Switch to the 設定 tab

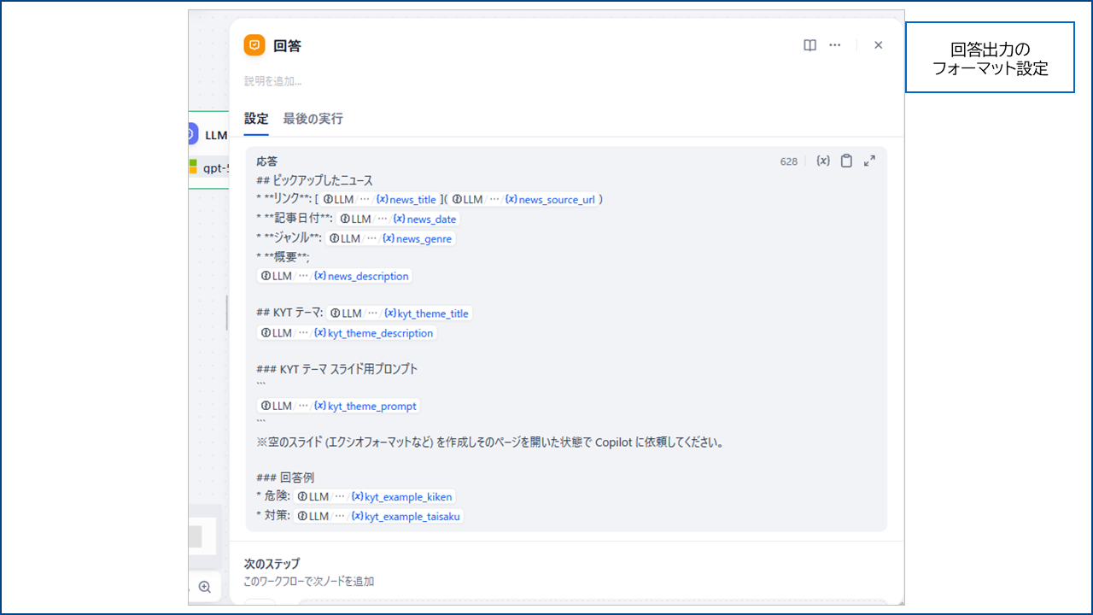[x=256, y=119]
